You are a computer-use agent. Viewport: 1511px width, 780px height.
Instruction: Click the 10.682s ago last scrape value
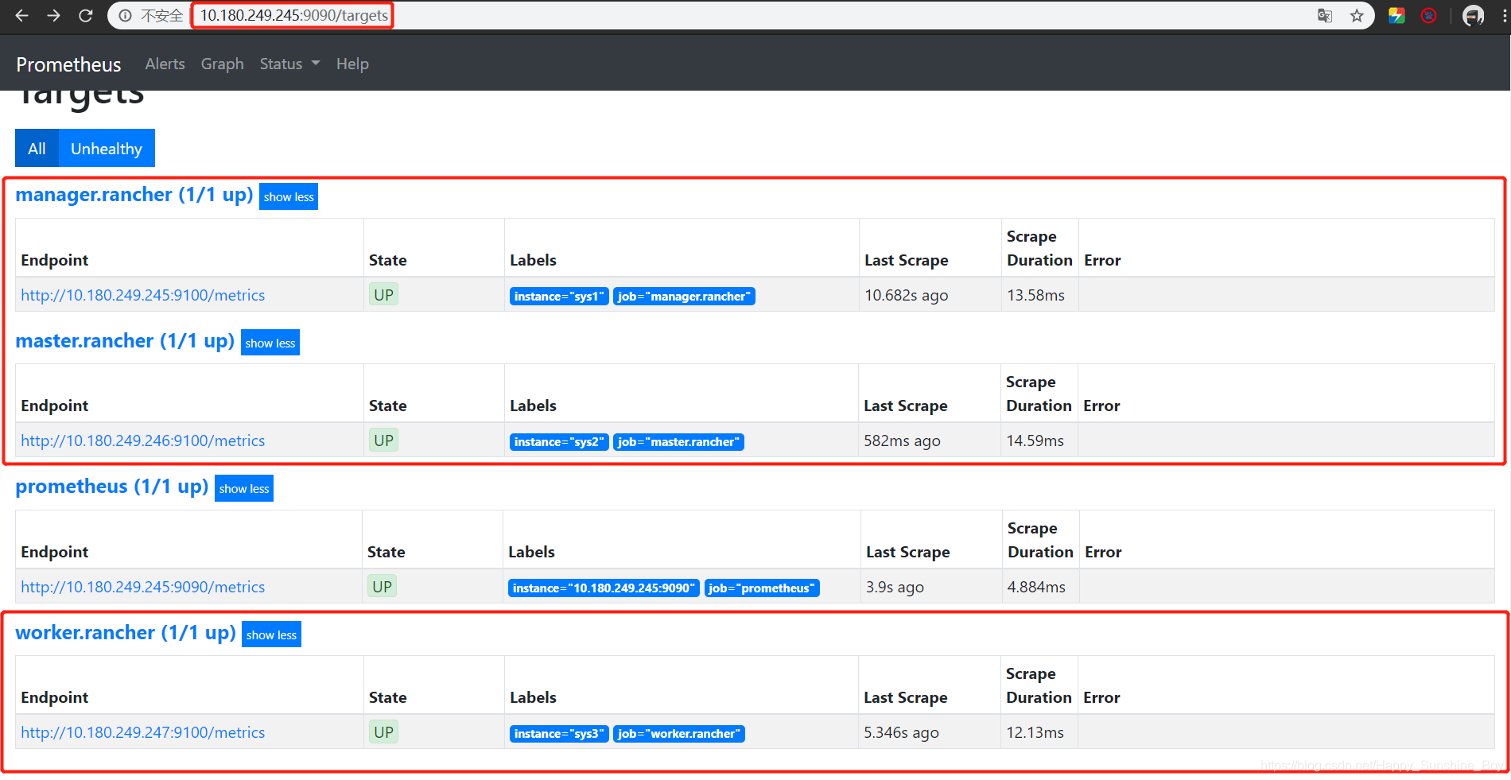pos(906,295)
